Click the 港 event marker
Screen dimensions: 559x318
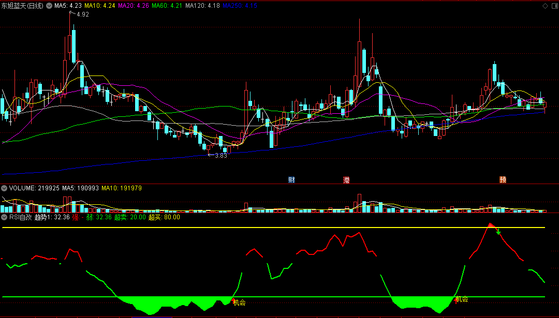346,179
